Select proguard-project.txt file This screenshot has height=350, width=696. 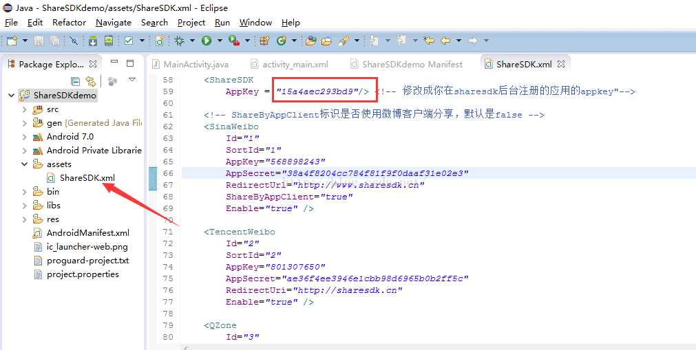click(x=81, y=261)
